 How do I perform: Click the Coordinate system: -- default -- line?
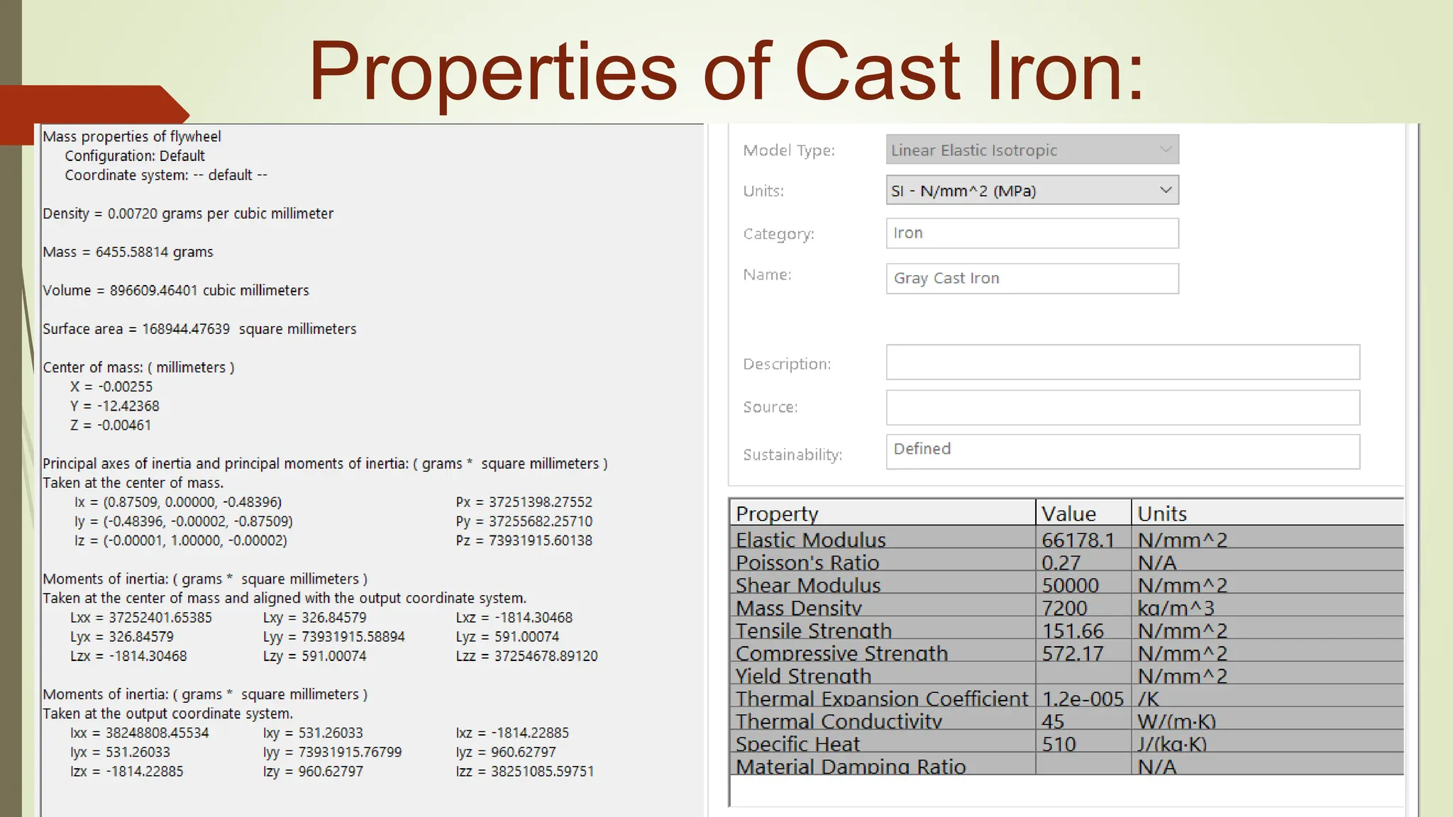click(166, 174)
